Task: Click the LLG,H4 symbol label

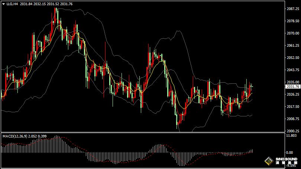Action: coord(12,4)
